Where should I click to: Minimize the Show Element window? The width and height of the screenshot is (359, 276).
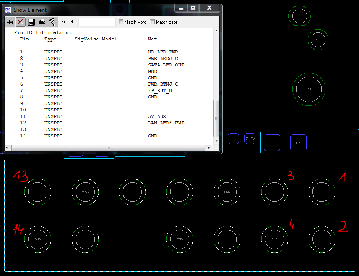pyautogui.click(x=181, y=8)
